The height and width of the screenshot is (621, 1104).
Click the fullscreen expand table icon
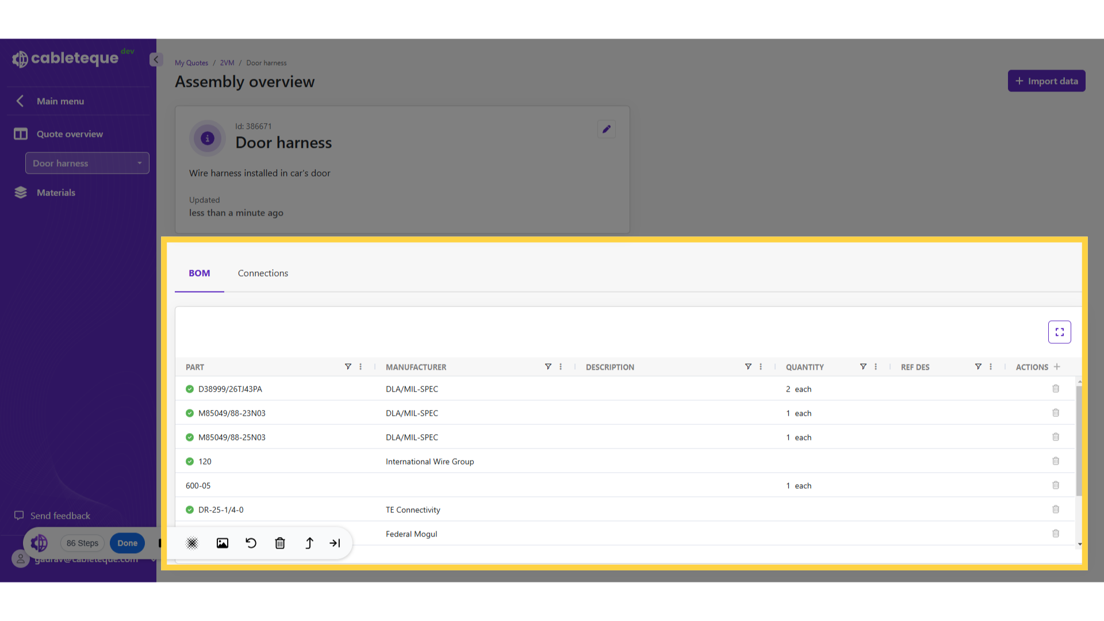click(1059, 332)
